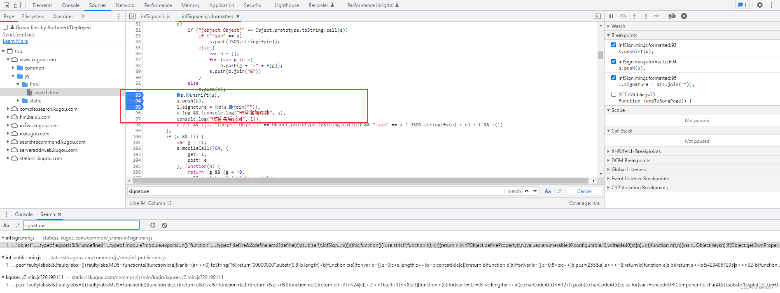Click the horizontal code scrollbar

360,181
